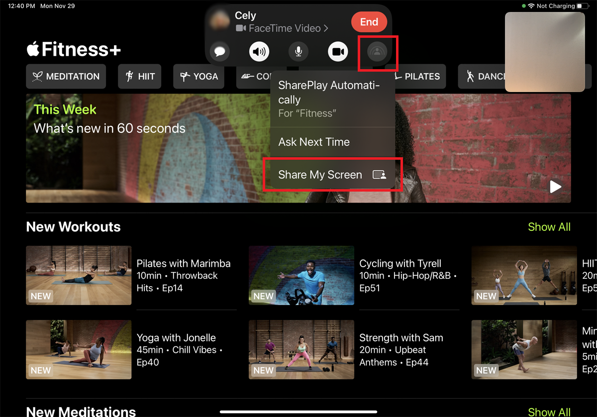The width and height of the screenshot is (597, 417).
Task: Tap the home indicator bar
Action: pyautogui.click(x=298, y=412)
